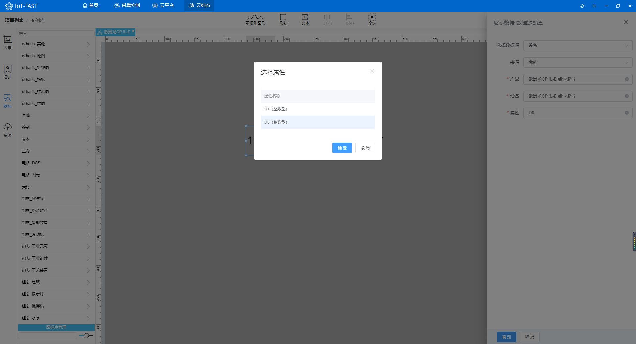Expand the echarts_地图 category
The width and height of the screenshot is (636, 344).
(56, 56)
